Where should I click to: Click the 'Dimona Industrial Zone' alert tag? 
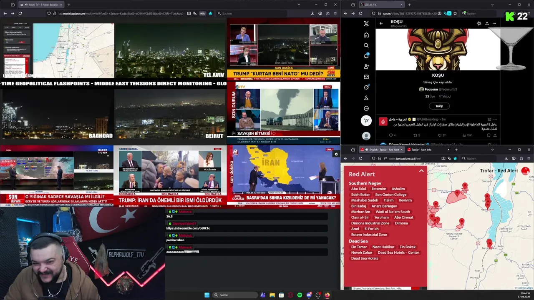tap(370, 223)
